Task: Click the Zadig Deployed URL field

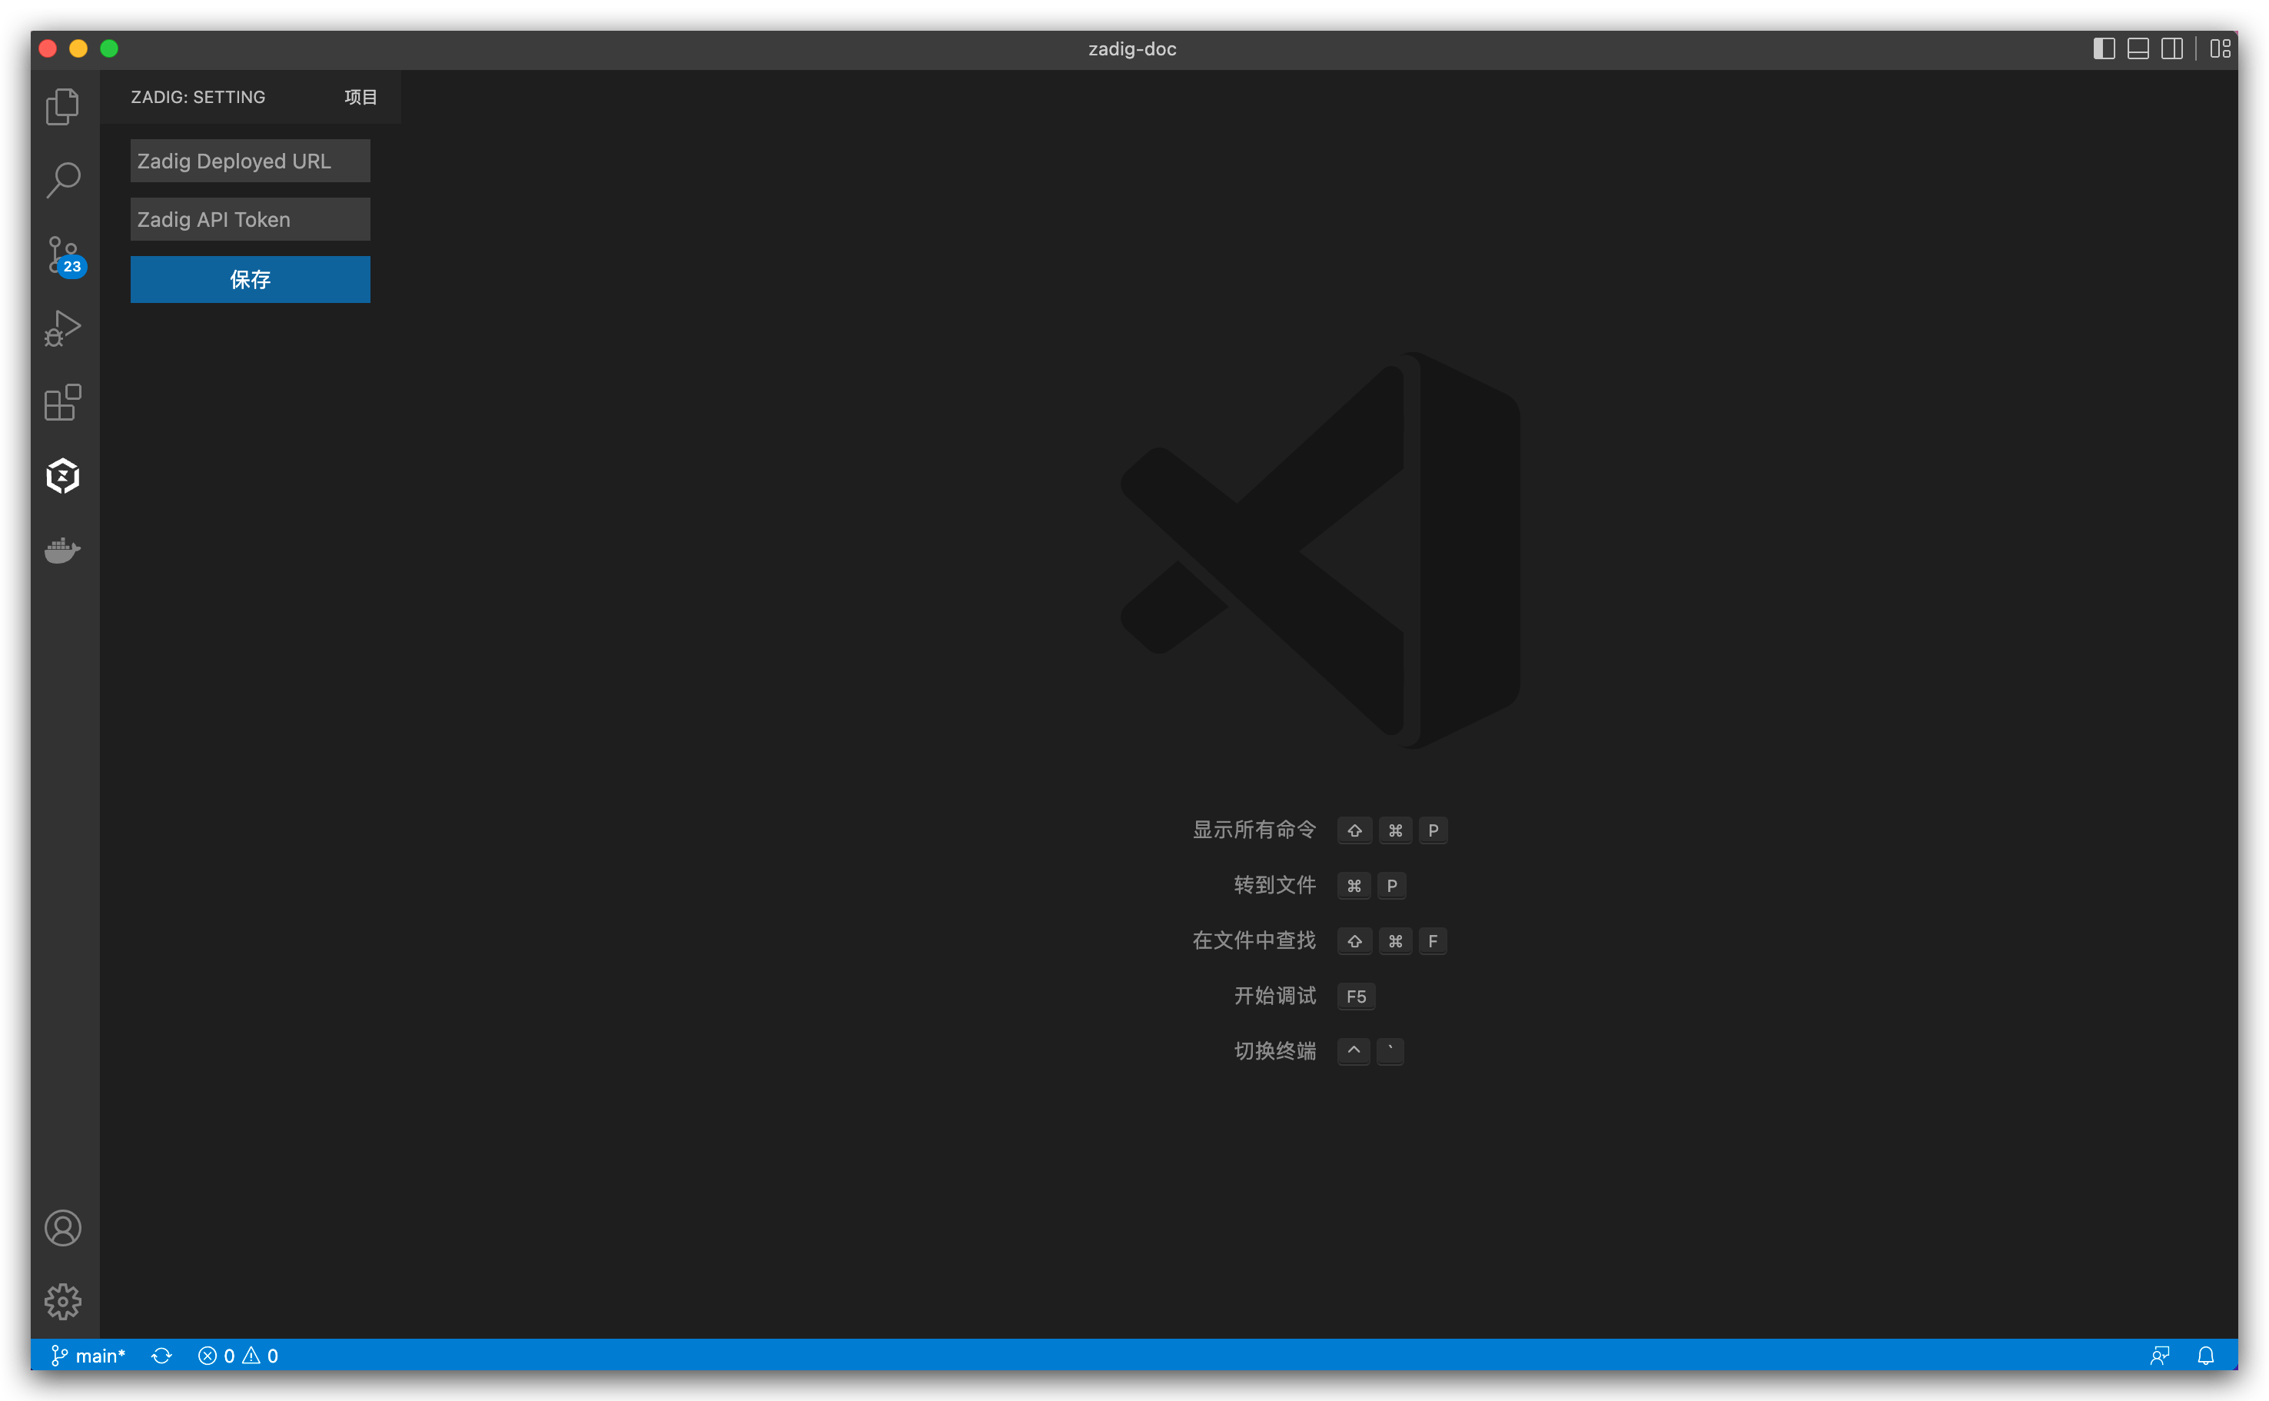Action: (249, 160)
